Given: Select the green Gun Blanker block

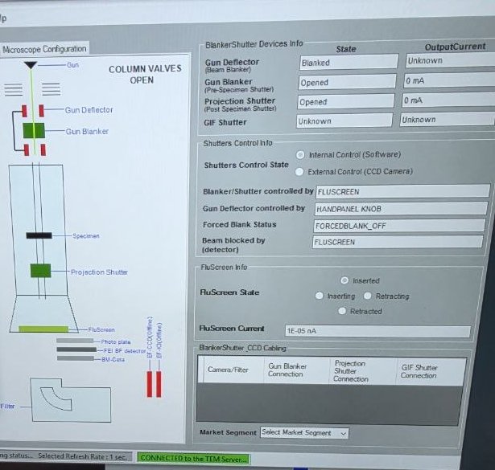Looking at the screenshot, I should (x=34, y=130).
